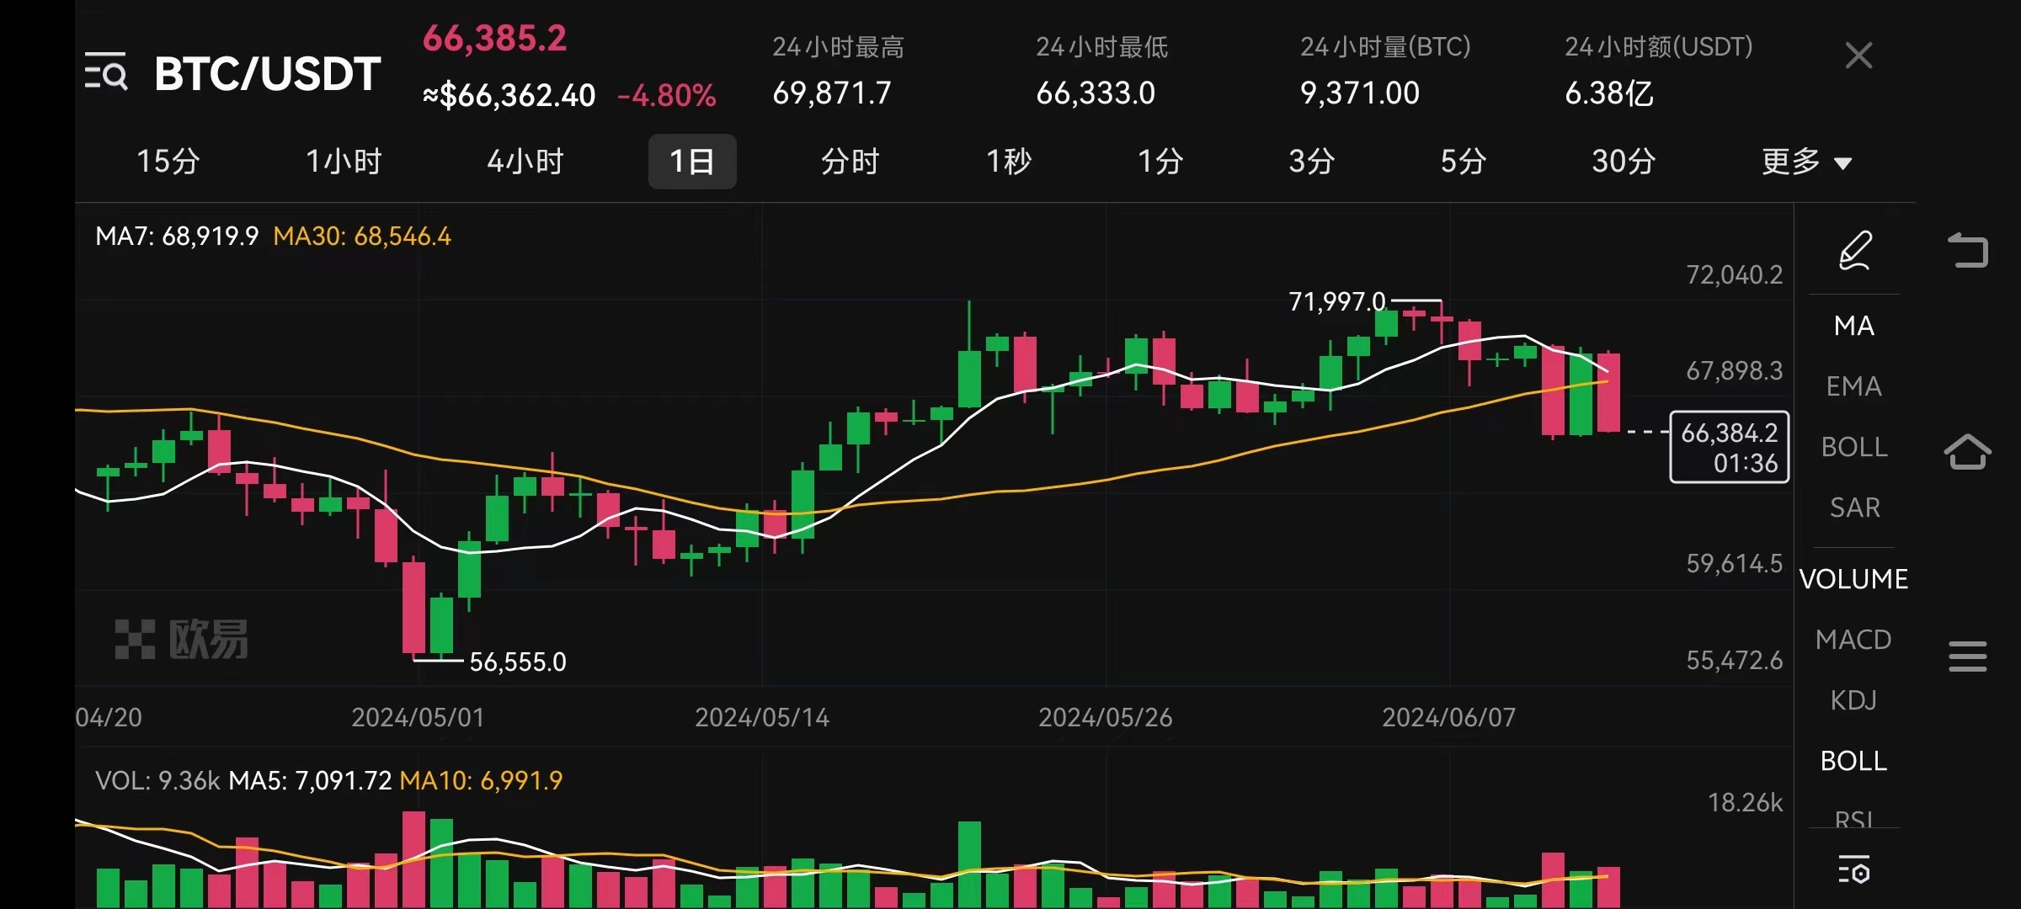This screenshot has height=909, width=2021.
Task: Toggle the VOLUME sub-indicator
Action: (1854, 579)
